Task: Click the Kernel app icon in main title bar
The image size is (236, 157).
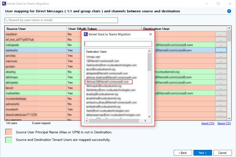Action: point(4,3)
